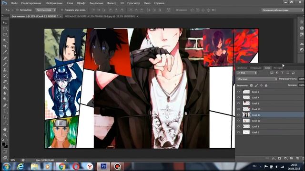The image size is (305, 171).
Task: Switch to the Свойства panel tab
Action: point(242,68)
